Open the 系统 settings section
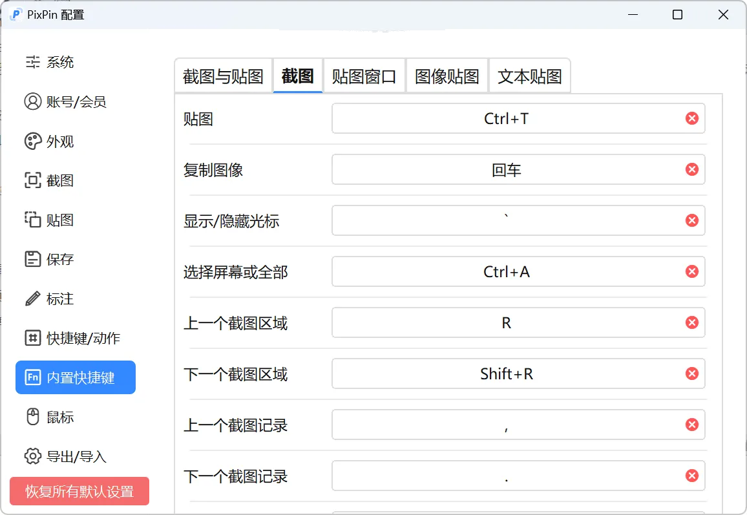Viewport: 747px width, 515px height. coord(58,62)
